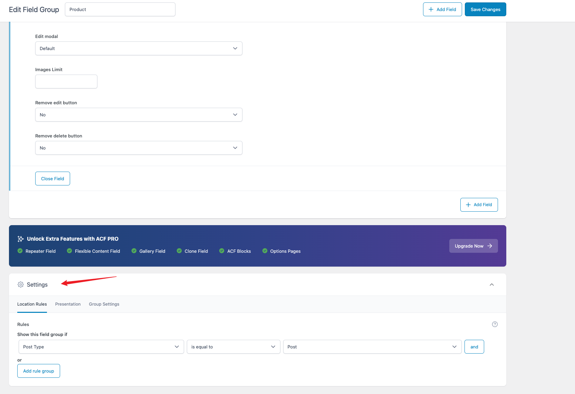Screen dimensions: 575x394
Task: Click Upgrade Now in the ACF PRO banner
Action: click(473, 246)
